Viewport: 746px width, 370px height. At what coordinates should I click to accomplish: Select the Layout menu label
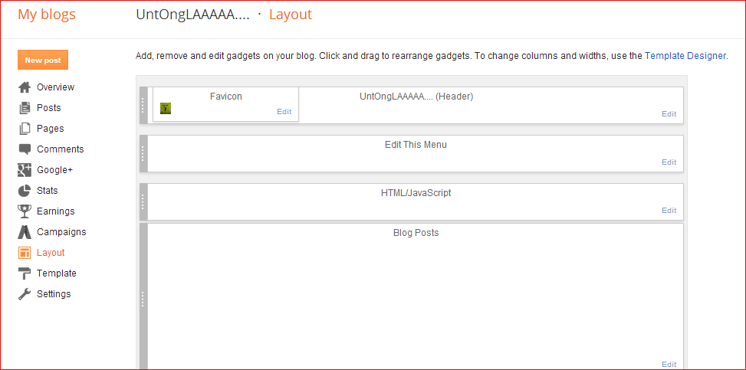tap(51, 253)
